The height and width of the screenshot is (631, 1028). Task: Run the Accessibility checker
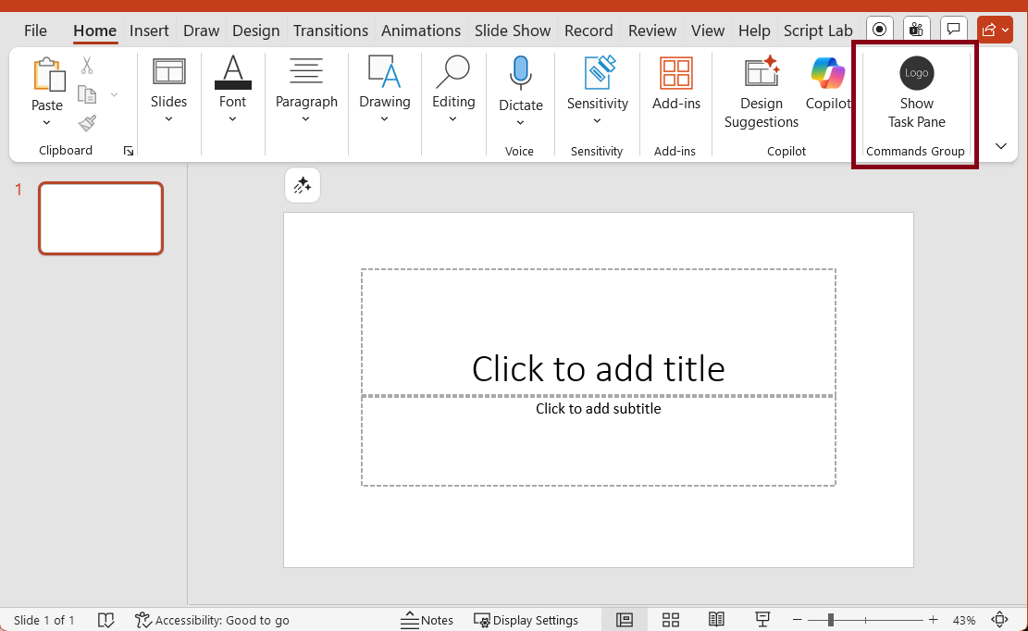(212, 619)
